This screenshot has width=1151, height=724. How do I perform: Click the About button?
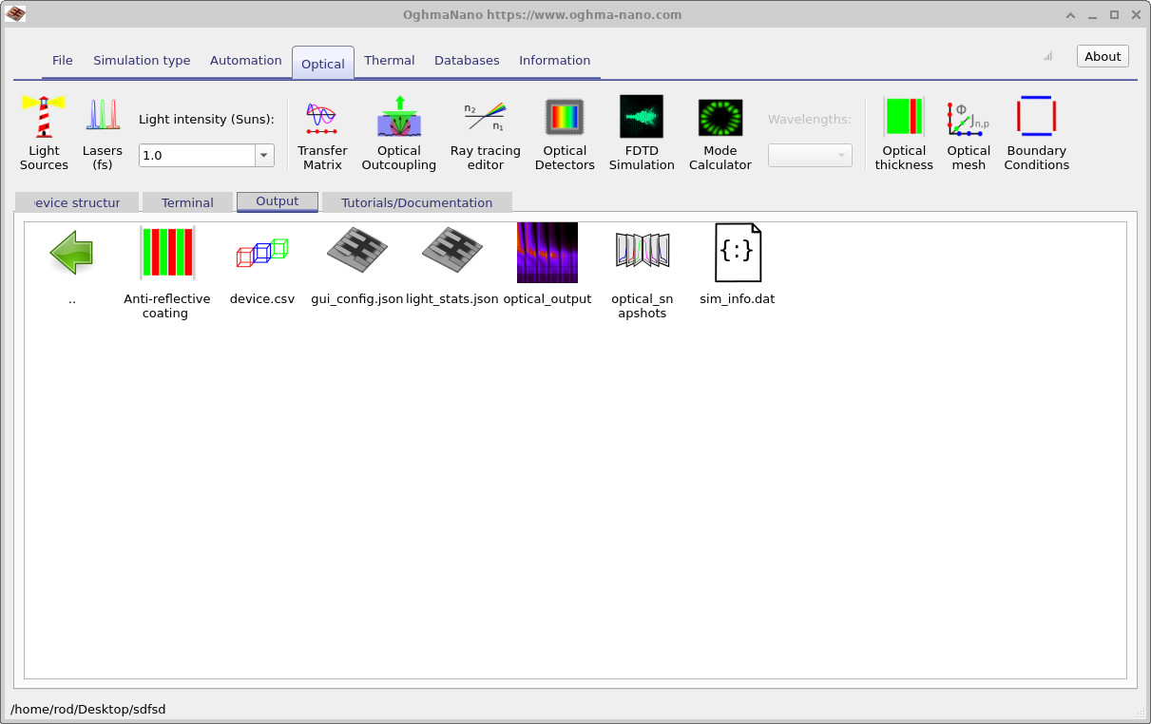[x=1103, y=56]
